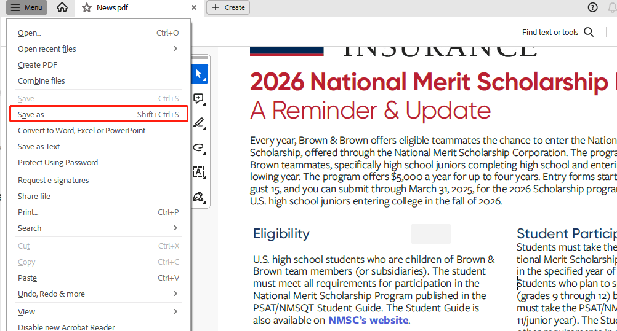Select the arrow selection tool
The height and width of the screenshot is (331, 617).
click(200, 74)
